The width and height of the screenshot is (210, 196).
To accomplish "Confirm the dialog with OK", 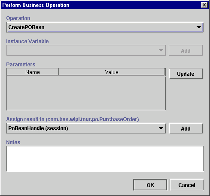I will point(150,185).
